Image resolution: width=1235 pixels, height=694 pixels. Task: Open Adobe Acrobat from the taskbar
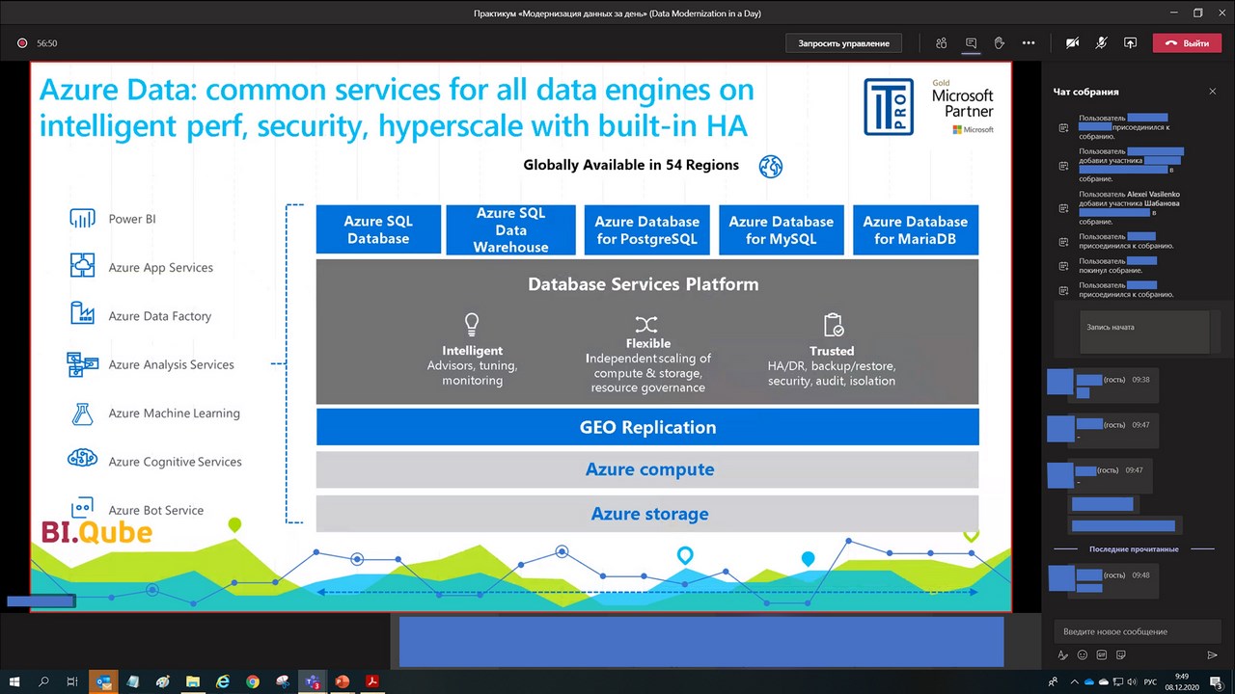[x=371, y=681]
